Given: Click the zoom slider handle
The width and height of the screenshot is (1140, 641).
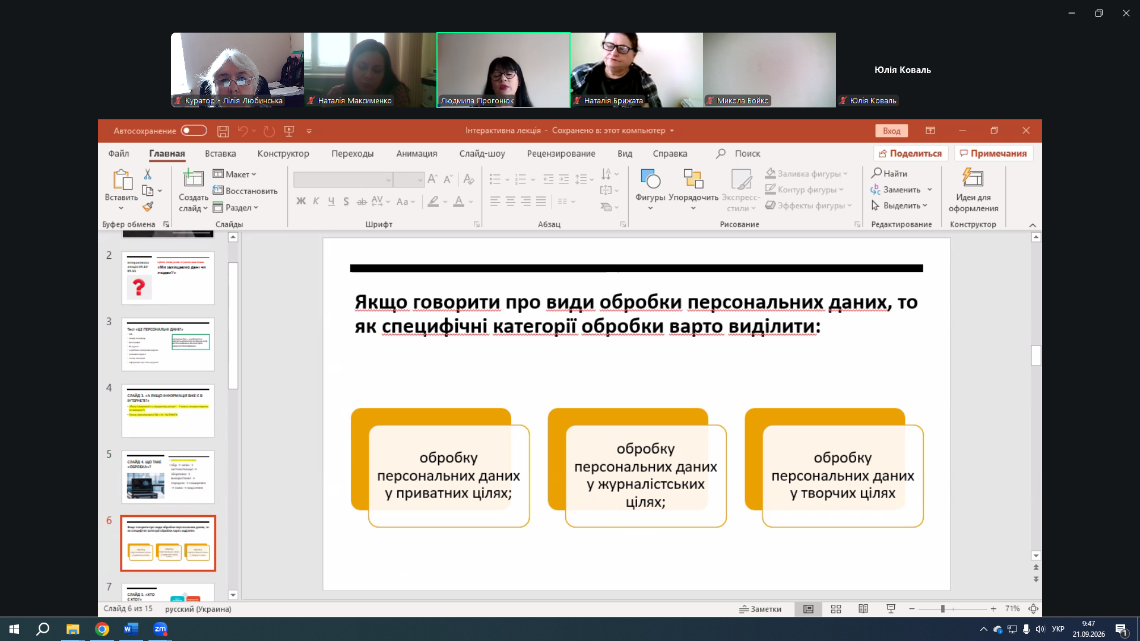Looking at the screenshot, I should (x=942, y=609).
